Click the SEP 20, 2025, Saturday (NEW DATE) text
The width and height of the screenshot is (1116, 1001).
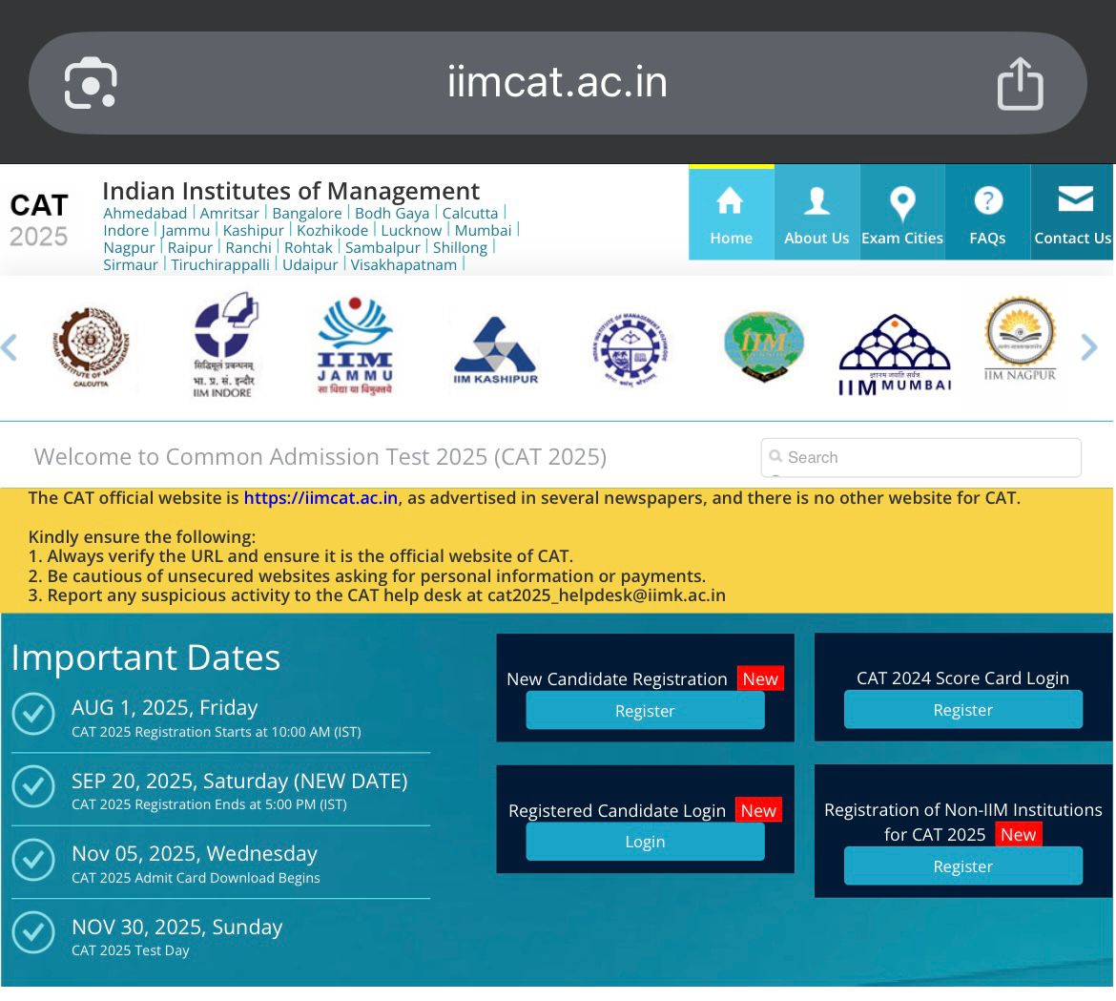point(239,781)
